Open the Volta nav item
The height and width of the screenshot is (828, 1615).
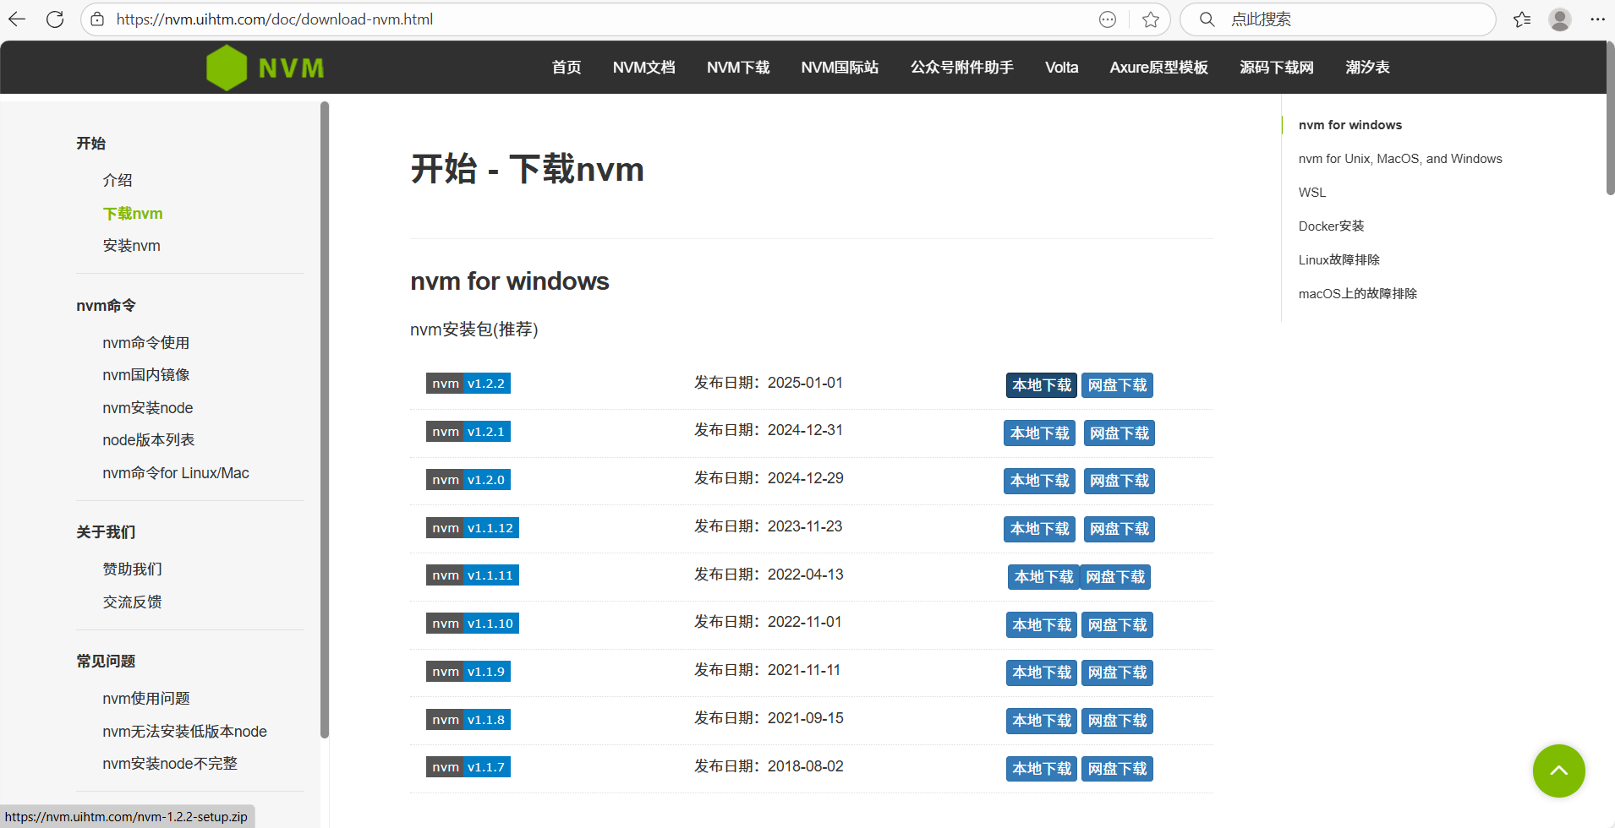1061,68
